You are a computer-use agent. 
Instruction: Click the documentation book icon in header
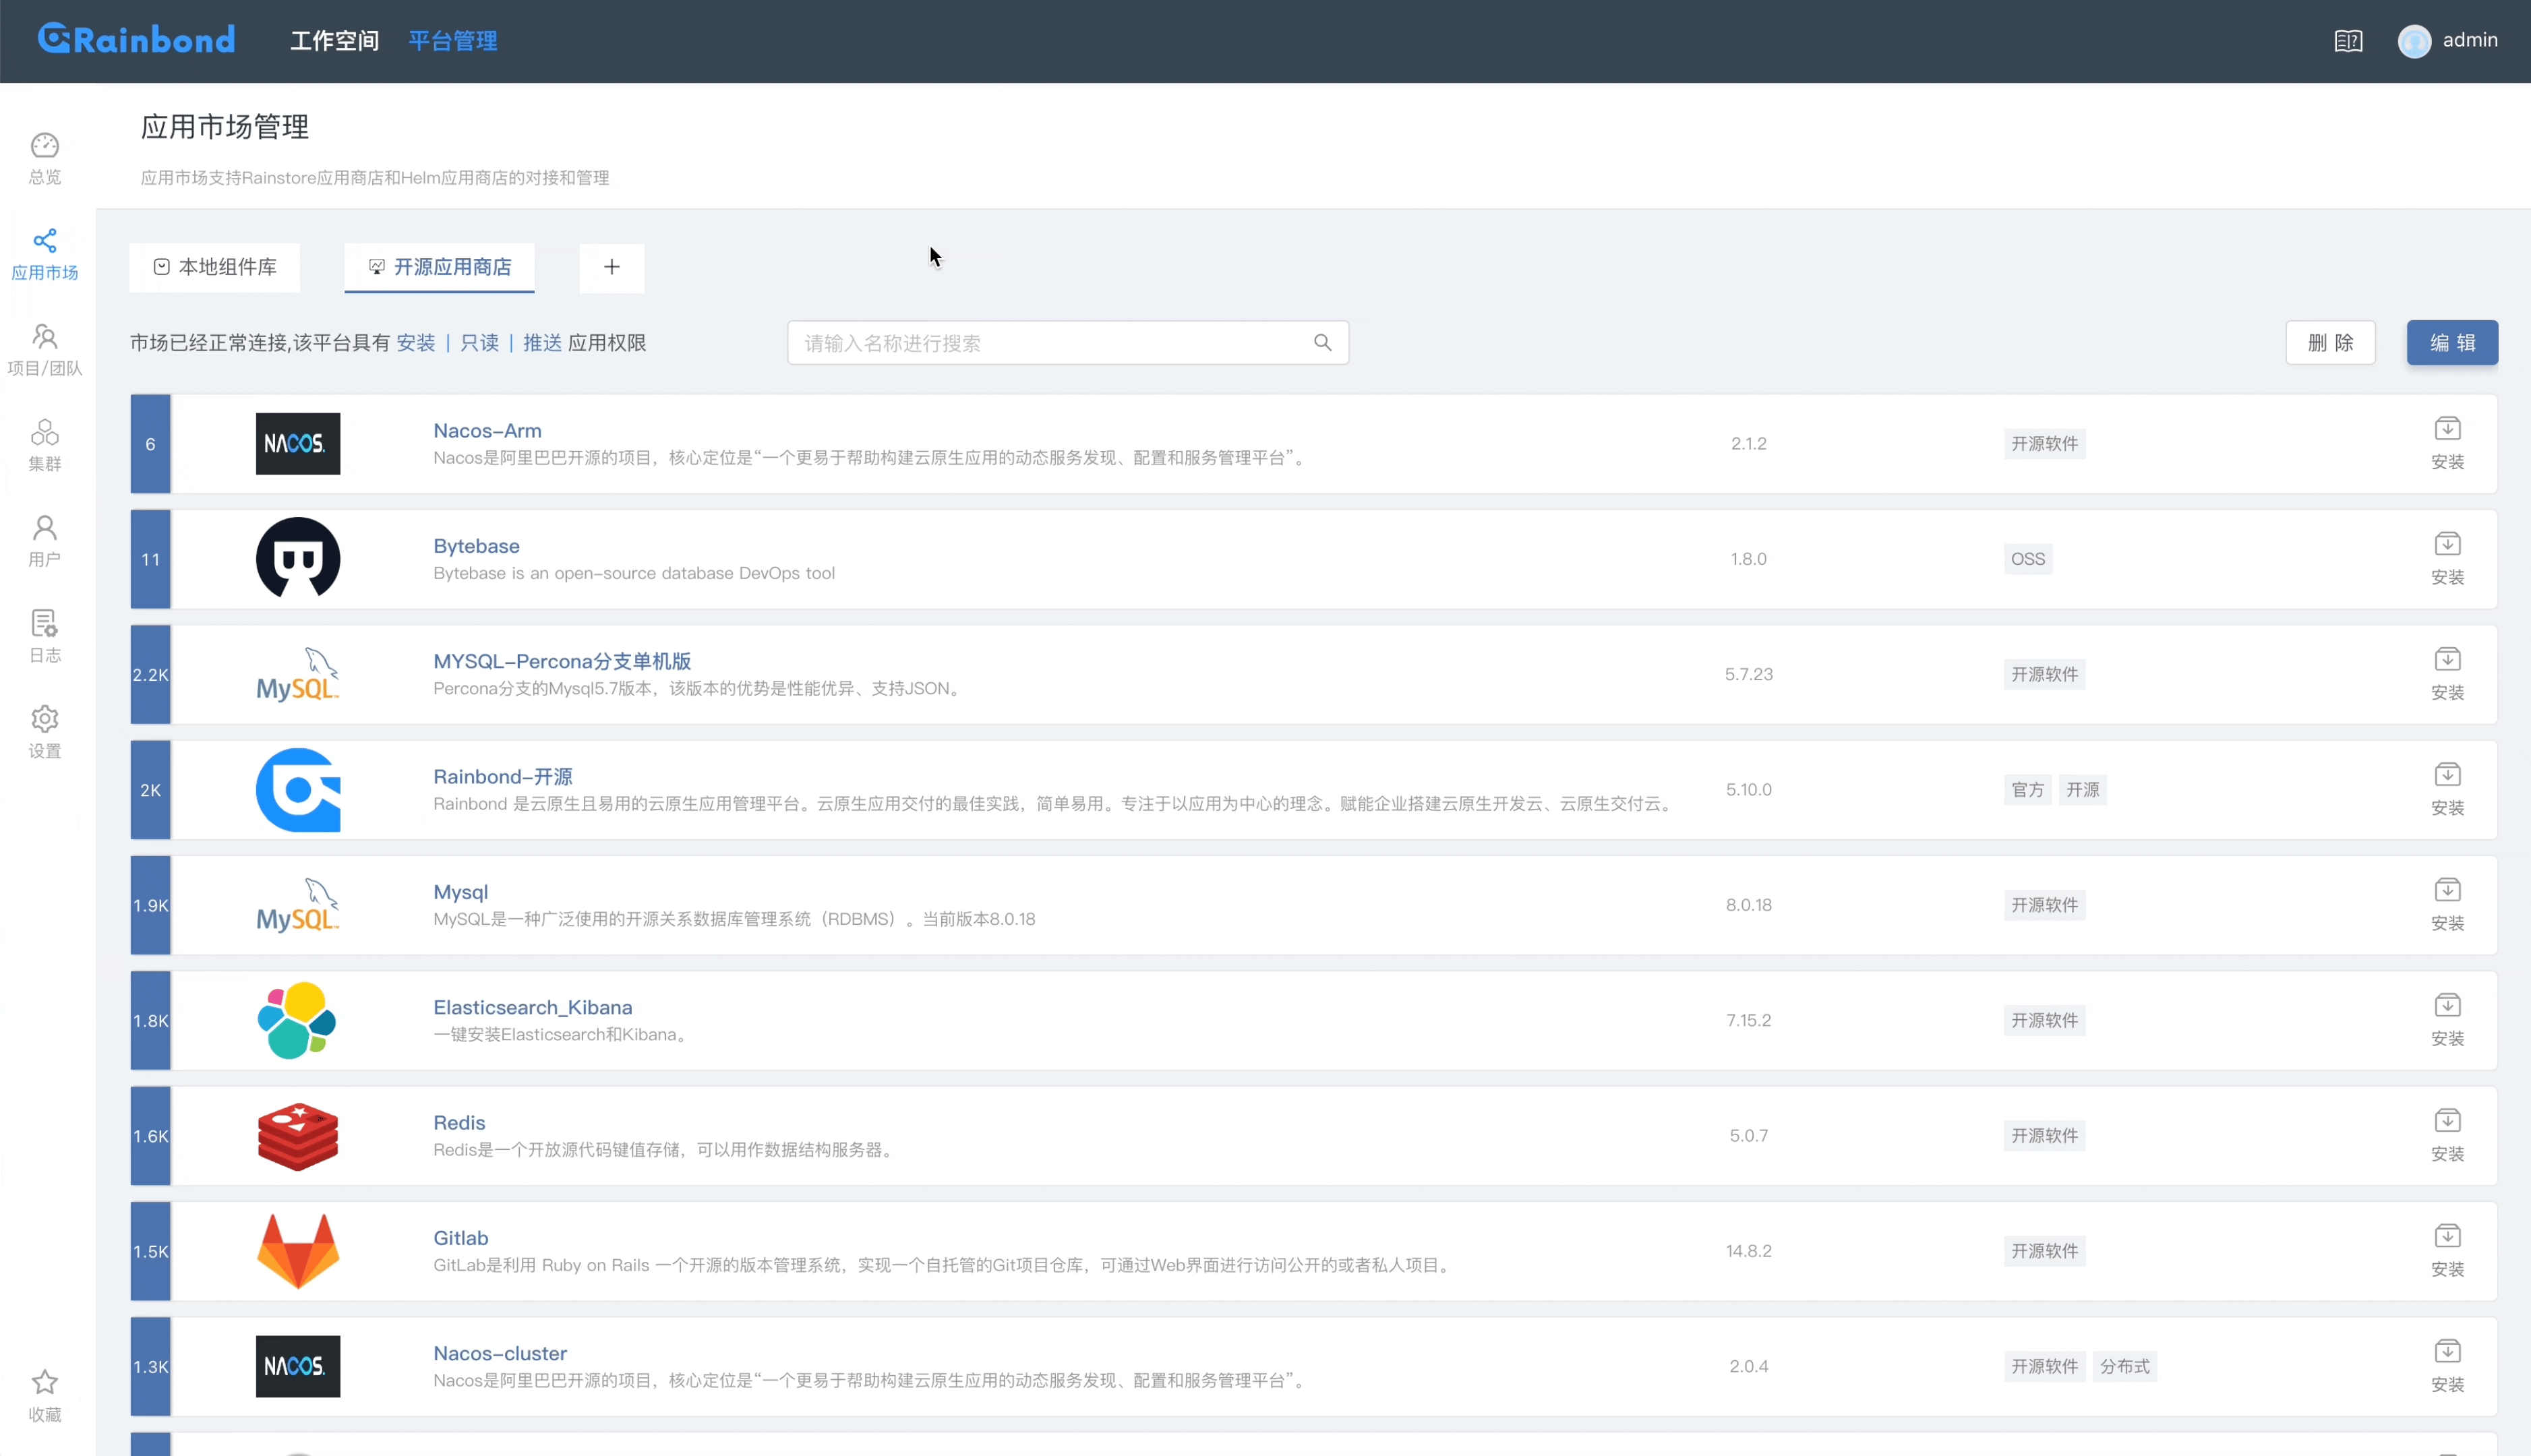[x=2348, y=41]
